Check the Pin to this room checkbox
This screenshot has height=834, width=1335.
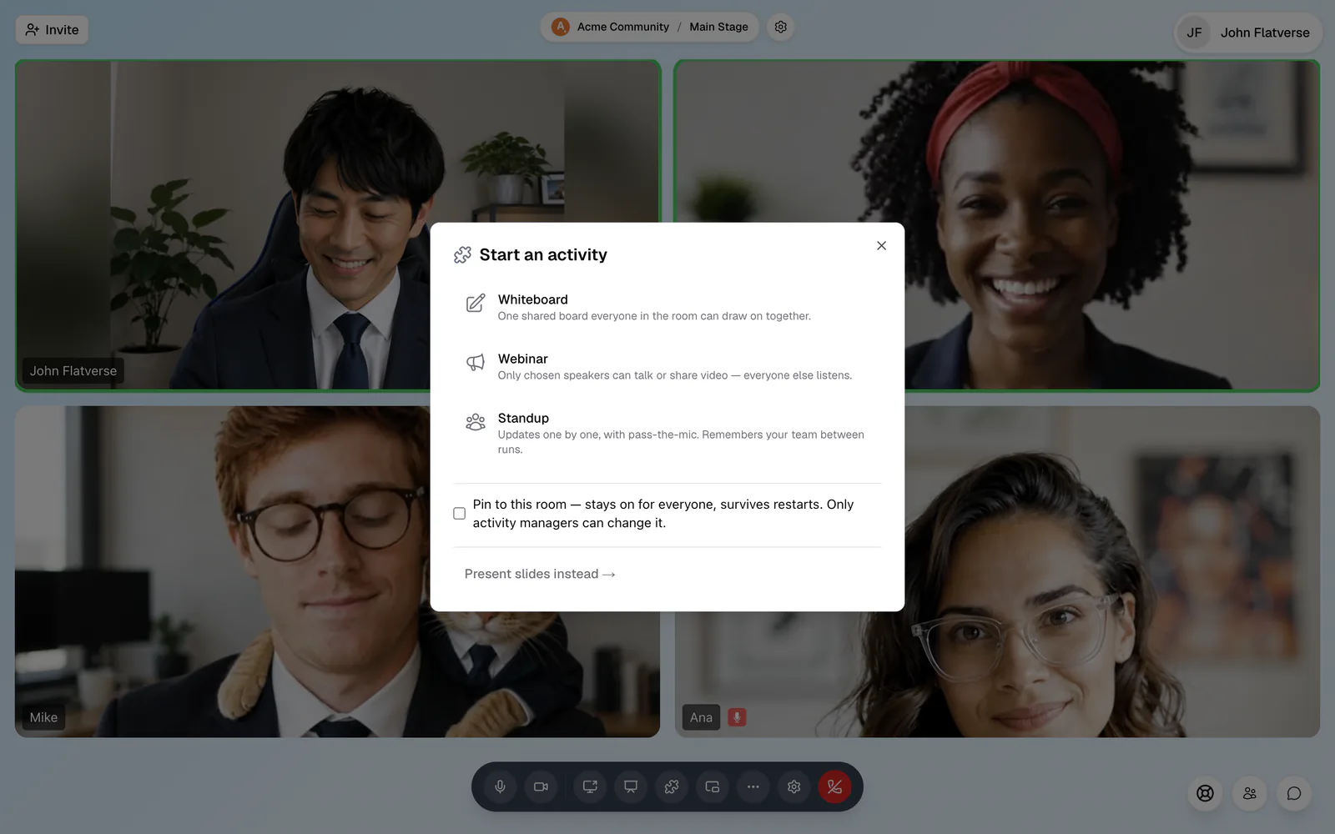coord(459,514)
